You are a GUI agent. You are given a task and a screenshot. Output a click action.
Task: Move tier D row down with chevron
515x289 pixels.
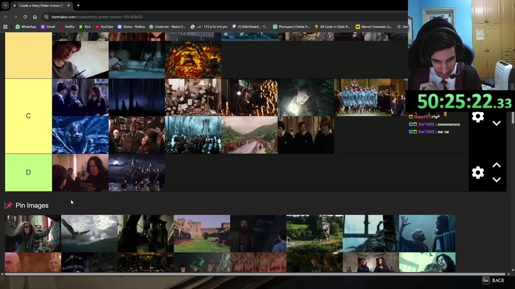pos(496,180)
